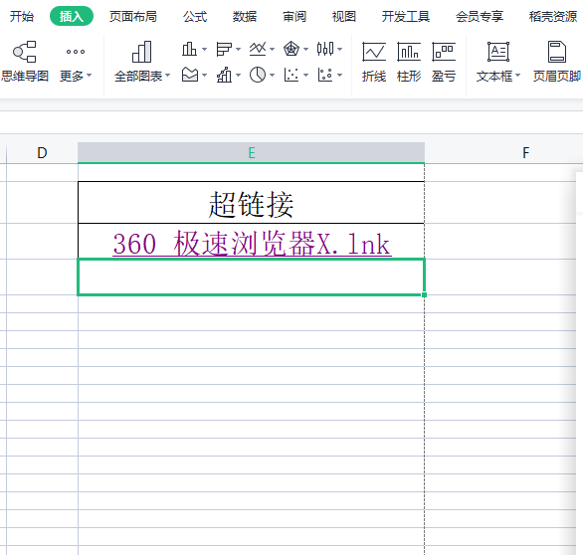
Task: Insert a pie chart icon
Action: pos(258,75)
